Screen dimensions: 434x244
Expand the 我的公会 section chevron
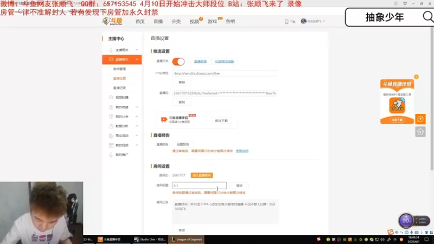137,117
